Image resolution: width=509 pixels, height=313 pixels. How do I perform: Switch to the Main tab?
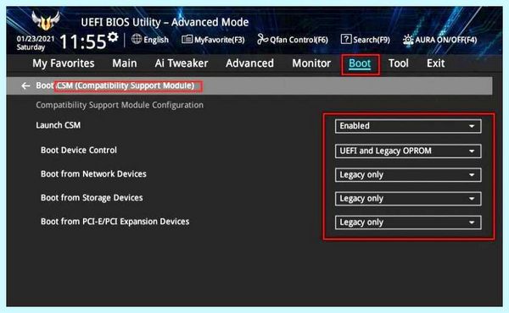(125, 63)
